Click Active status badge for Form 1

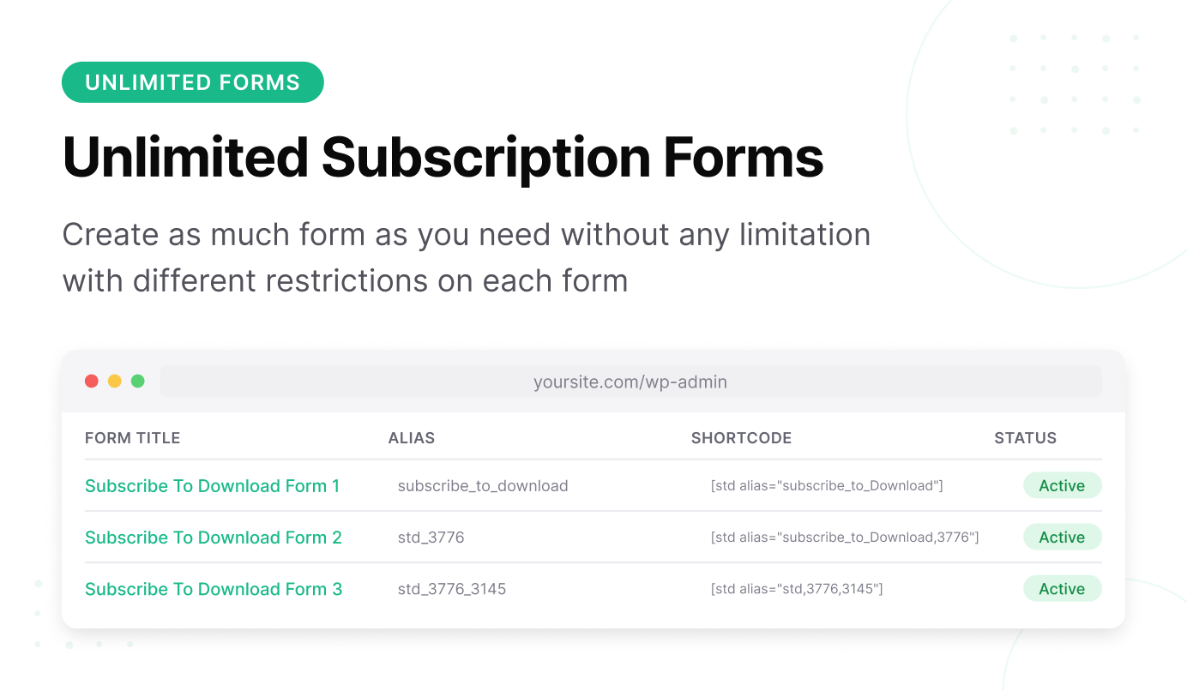click(x=1062, y=486)
